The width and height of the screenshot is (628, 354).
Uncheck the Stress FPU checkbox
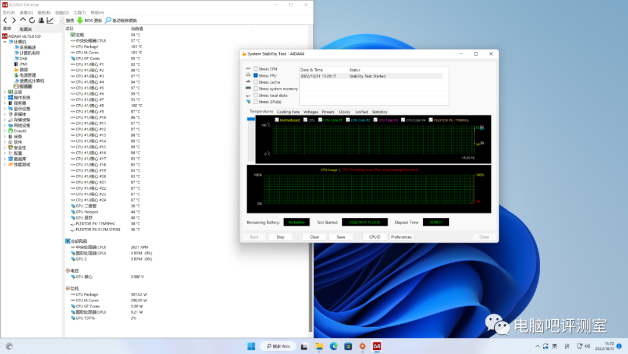coord(255,75)
